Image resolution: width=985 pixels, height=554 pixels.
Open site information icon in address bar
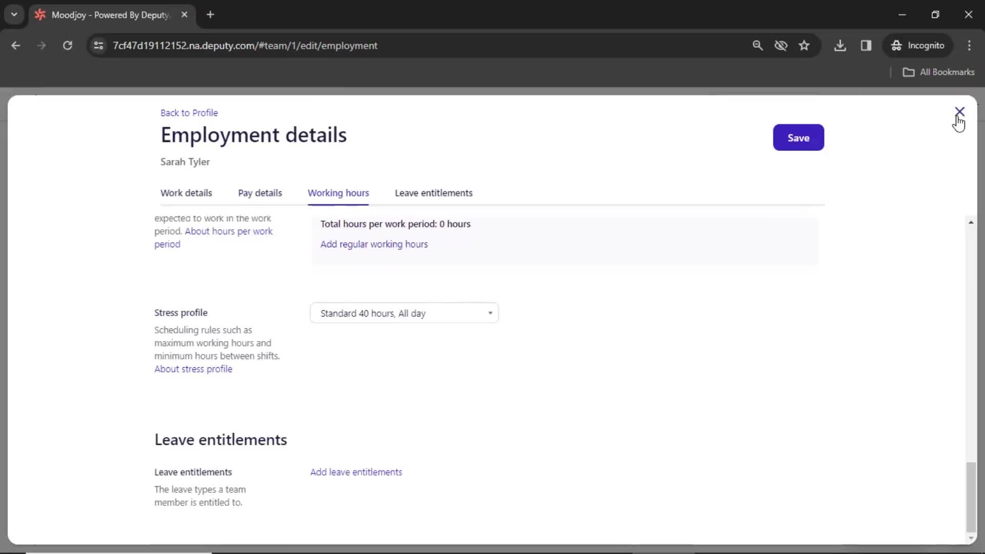click(x=98, y=46)
